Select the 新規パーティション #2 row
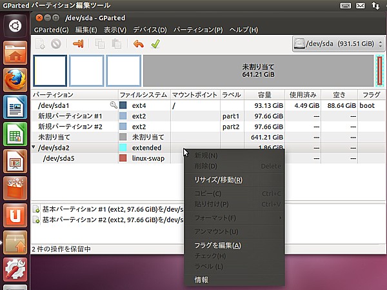The height and width of the screenshot is (290, 387). (208, 127)
